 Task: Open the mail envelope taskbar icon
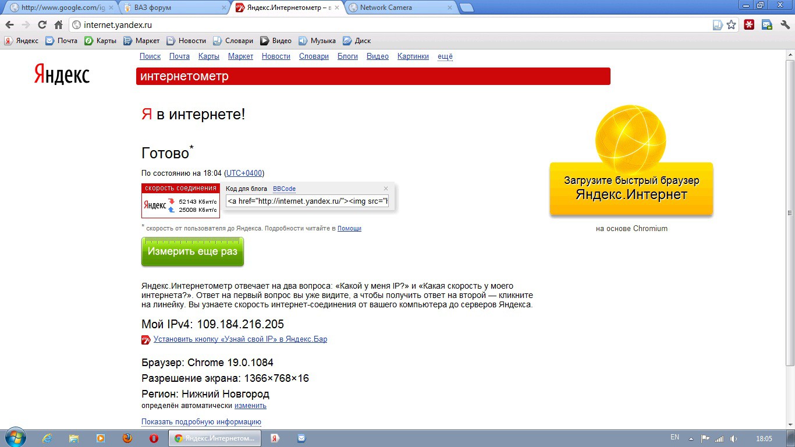pyautogui.click(x=301, y=438)
